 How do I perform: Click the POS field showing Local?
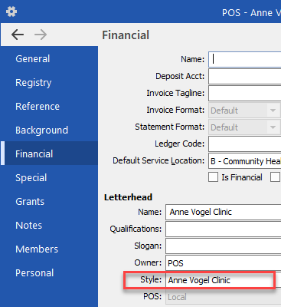pos(224,297)
